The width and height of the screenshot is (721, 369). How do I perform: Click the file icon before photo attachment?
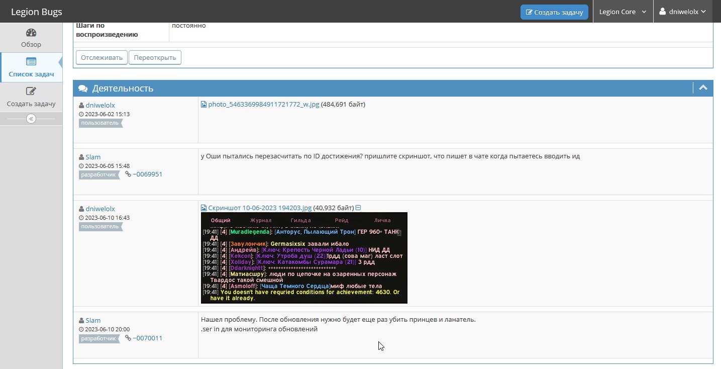pyautogui.click(x=203, y=105)
